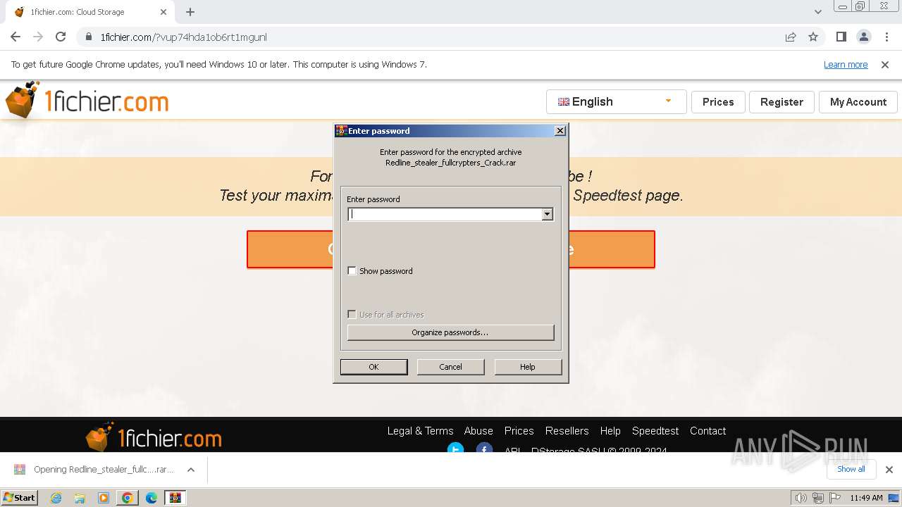Click the 1fichier.com header logo

tap(87, 100)
